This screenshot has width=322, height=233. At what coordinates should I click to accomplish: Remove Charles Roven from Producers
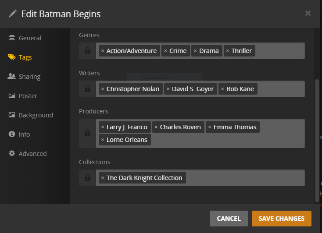coord(156,127)
